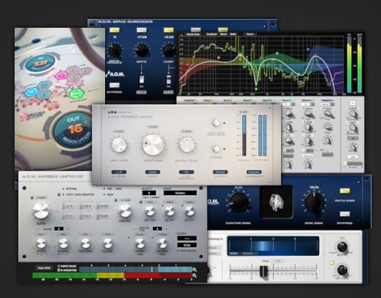
Task: Open the Shape selector in Invisible Limiter
Action: coord(153,172)
